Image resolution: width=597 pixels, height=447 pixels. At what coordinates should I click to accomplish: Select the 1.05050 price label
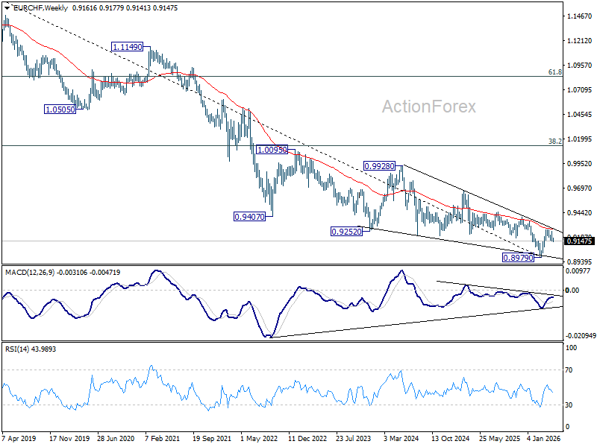(60, 110)
